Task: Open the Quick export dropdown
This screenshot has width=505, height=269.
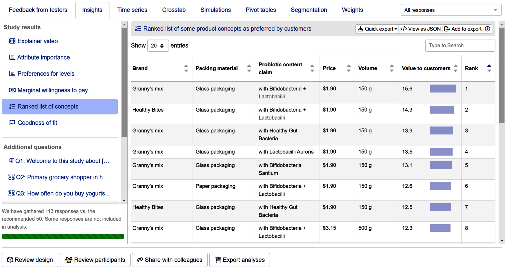Action: pos(377,29)
